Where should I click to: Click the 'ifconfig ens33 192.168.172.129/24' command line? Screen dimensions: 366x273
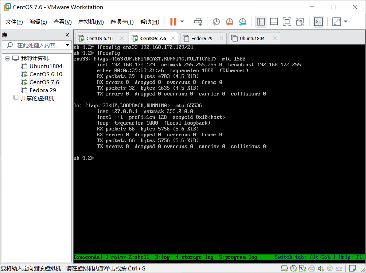(133, 47)
